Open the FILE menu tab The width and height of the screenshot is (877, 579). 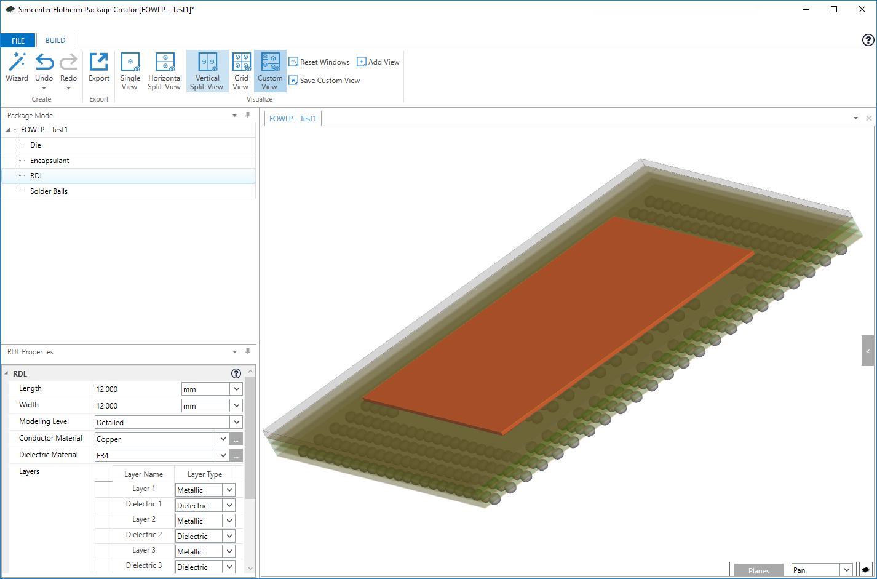18,41
